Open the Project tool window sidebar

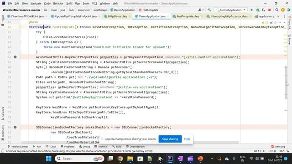tap(3, 20)
